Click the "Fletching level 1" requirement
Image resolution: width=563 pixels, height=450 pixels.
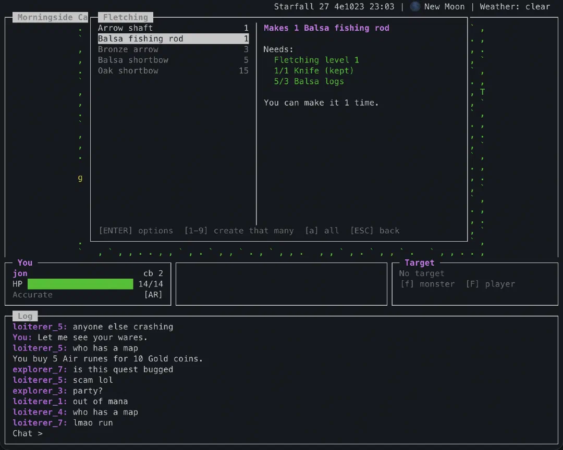316,60
